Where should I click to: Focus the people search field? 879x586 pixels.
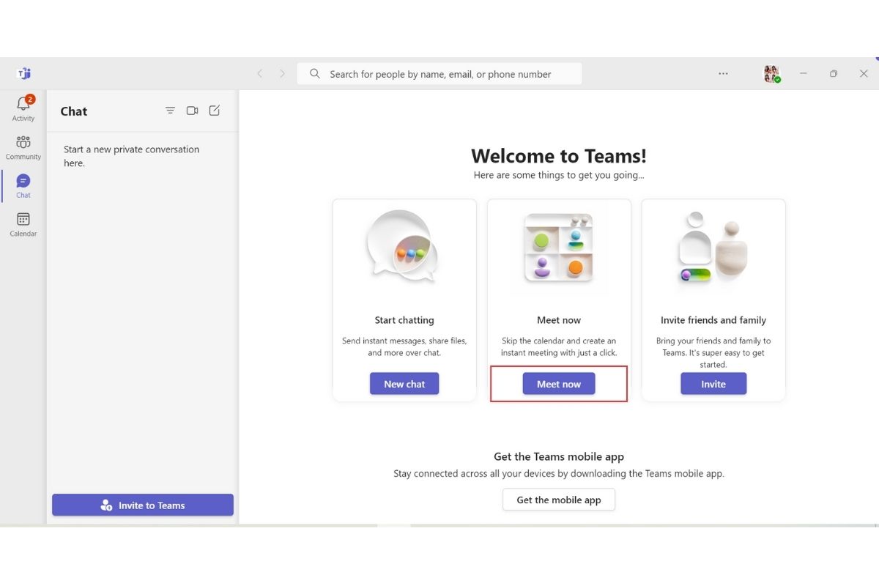coord(439,73)
